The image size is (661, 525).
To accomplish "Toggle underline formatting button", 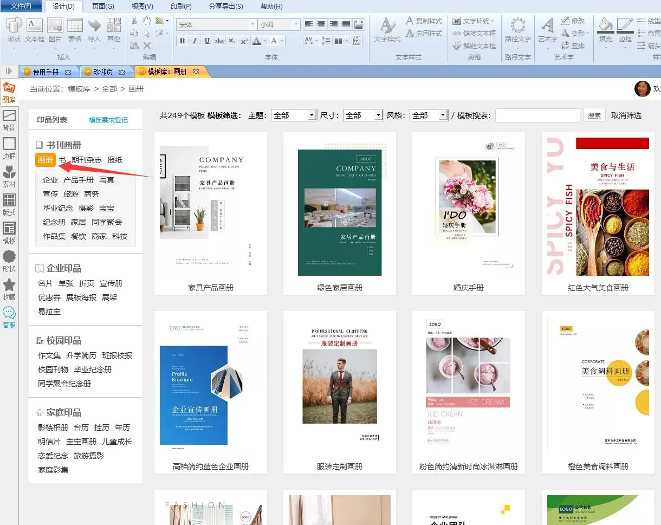I will coord(207,41).
